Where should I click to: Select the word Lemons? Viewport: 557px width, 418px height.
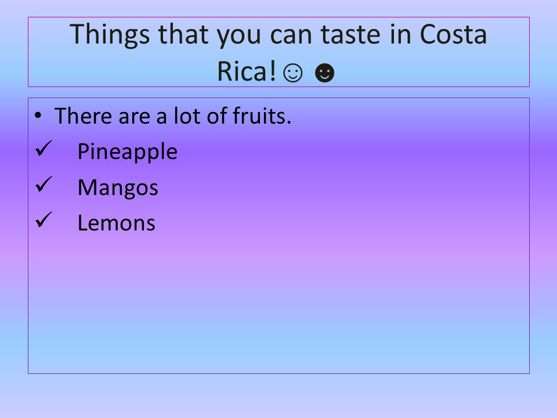116,223
